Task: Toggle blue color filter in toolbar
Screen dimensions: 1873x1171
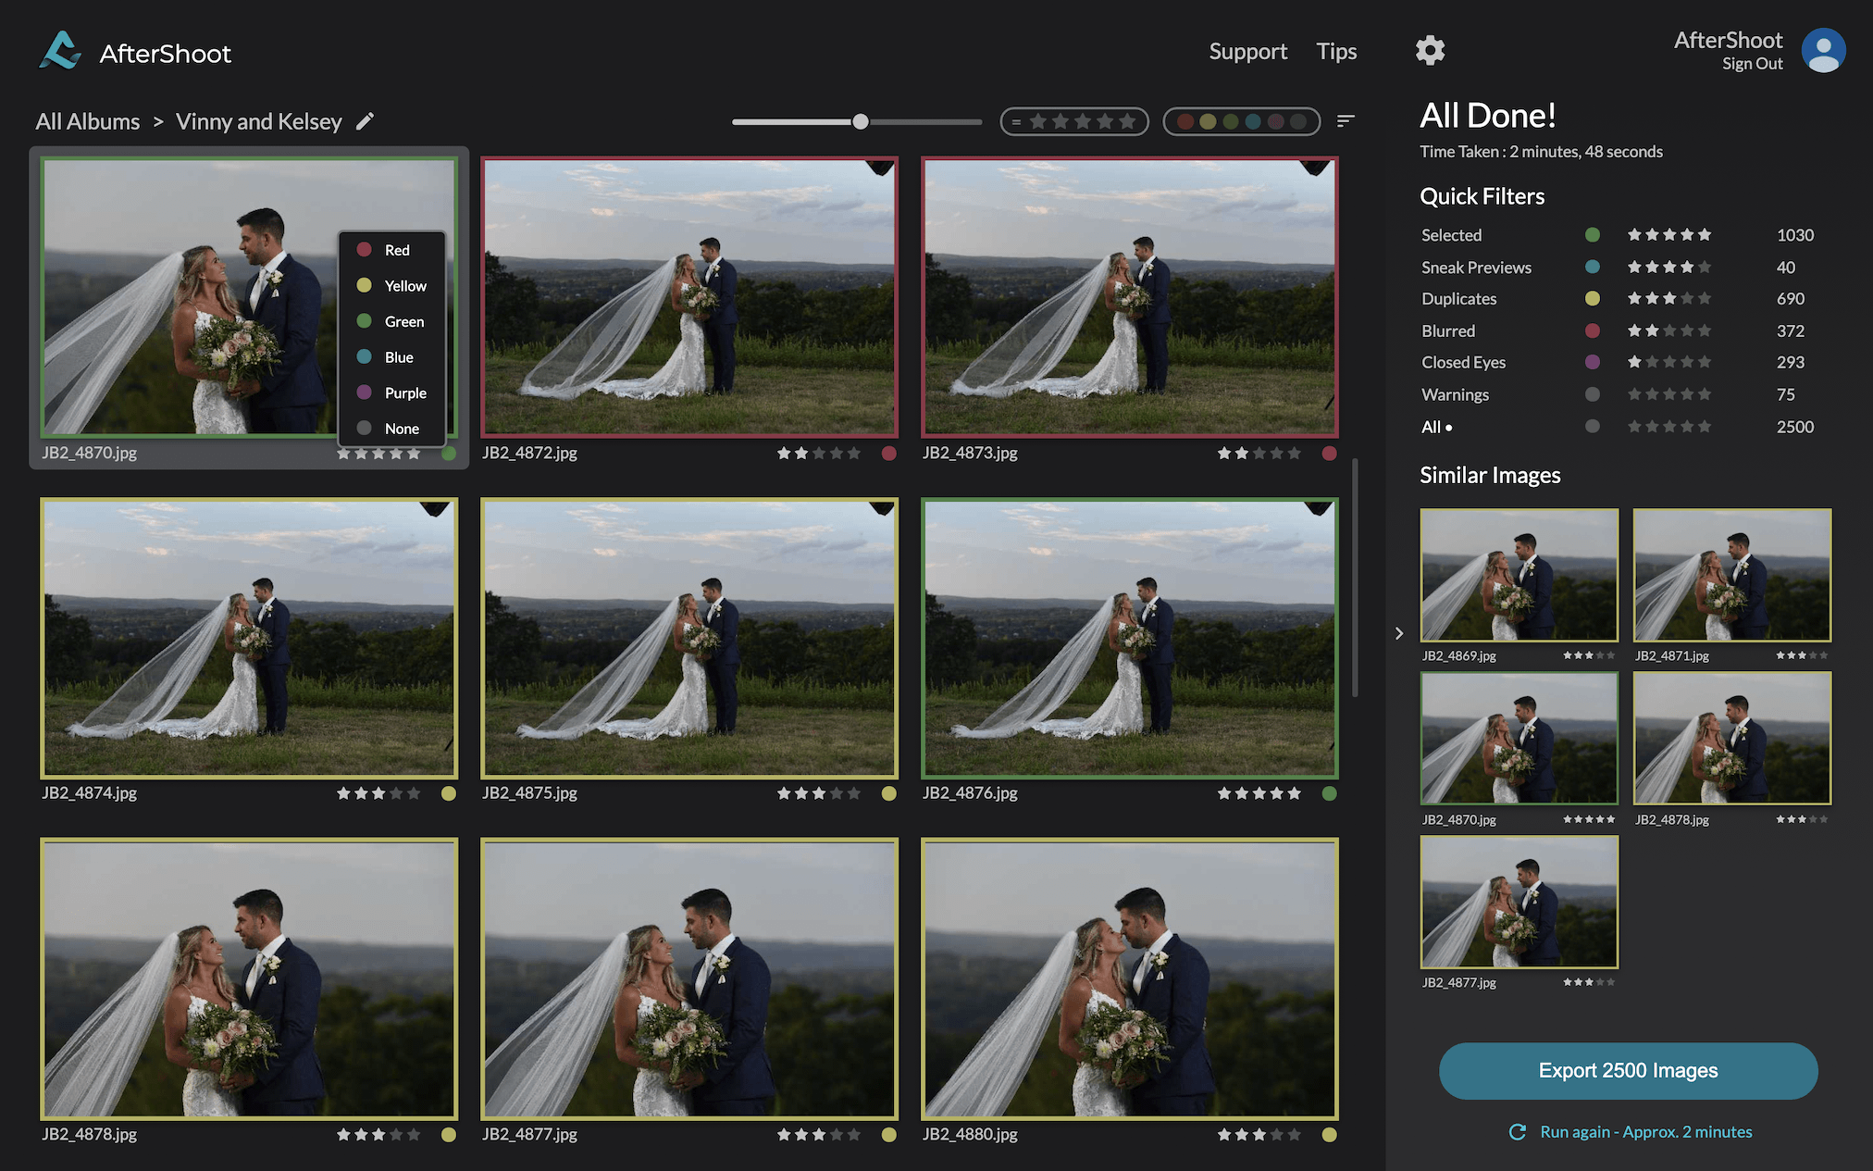Action: tap(1253, 121)
